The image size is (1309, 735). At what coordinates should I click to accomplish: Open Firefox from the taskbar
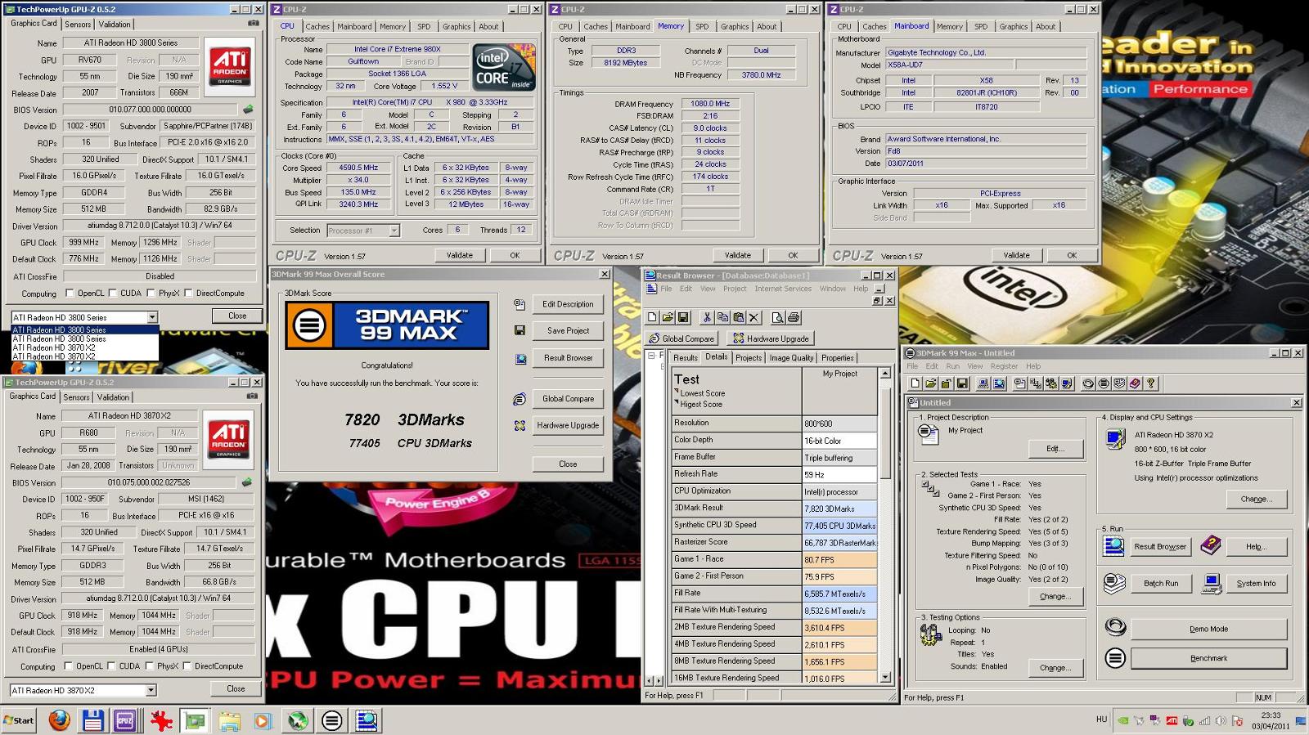point(59,720)
